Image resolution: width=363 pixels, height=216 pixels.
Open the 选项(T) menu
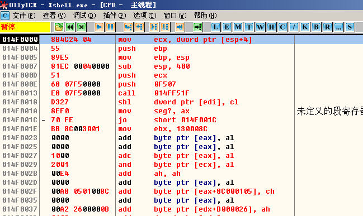145,16
